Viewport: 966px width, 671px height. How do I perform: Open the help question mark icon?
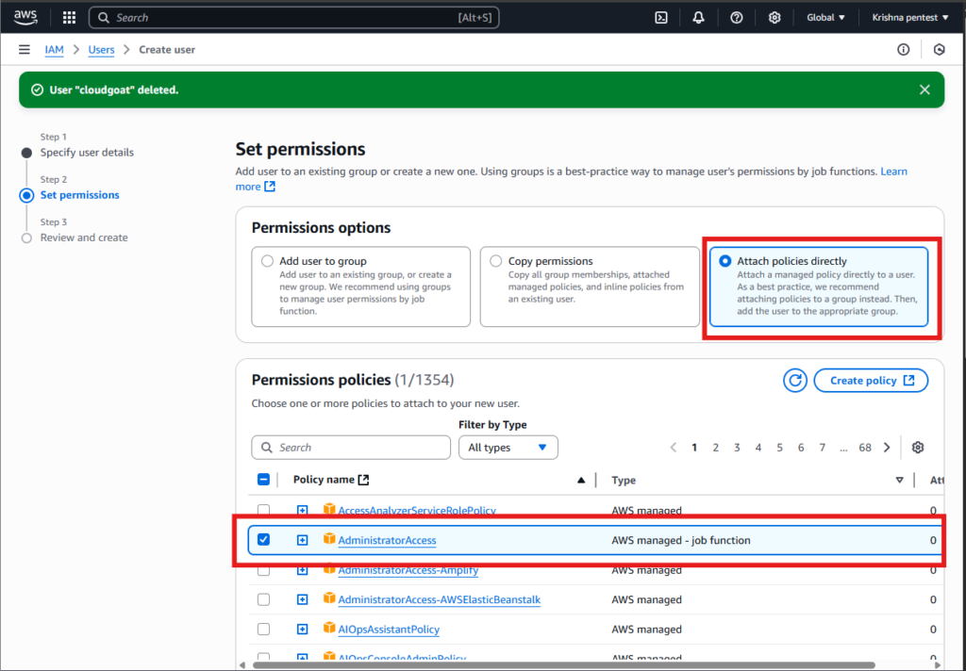coord(736,17)
